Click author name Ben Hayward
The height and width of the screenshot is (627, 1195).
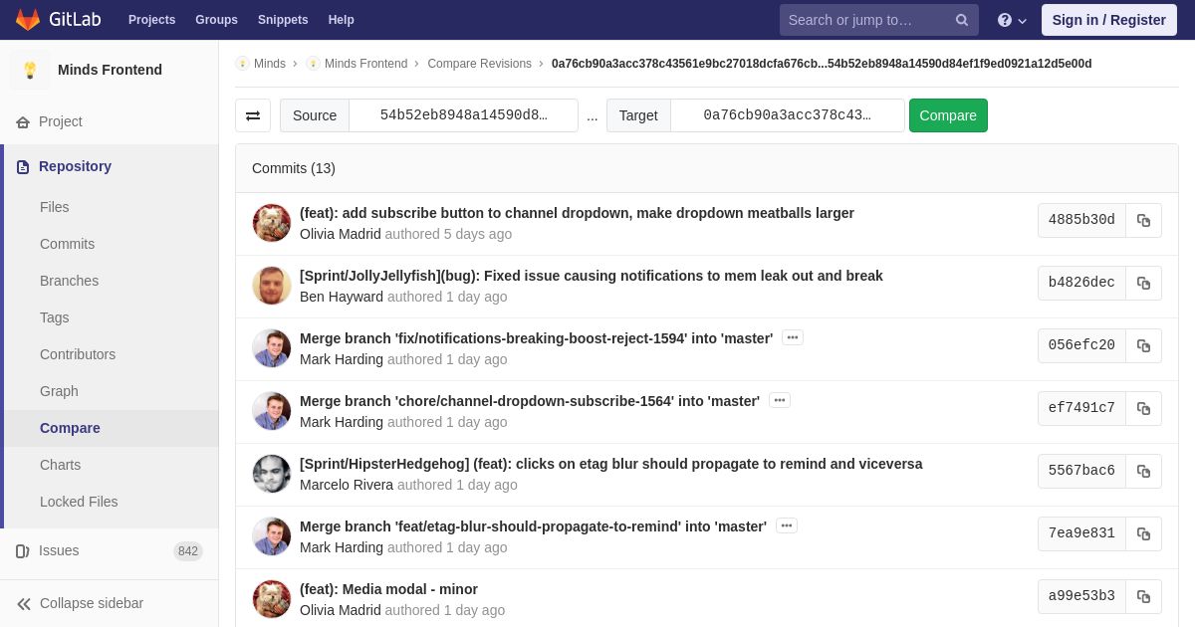(342, 297)
